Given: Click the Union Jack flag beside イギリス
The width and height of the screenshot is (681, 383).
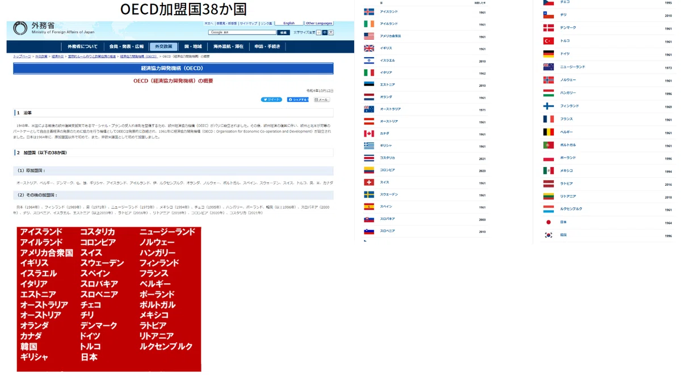Looking at the screenshot, I should 369,48.
